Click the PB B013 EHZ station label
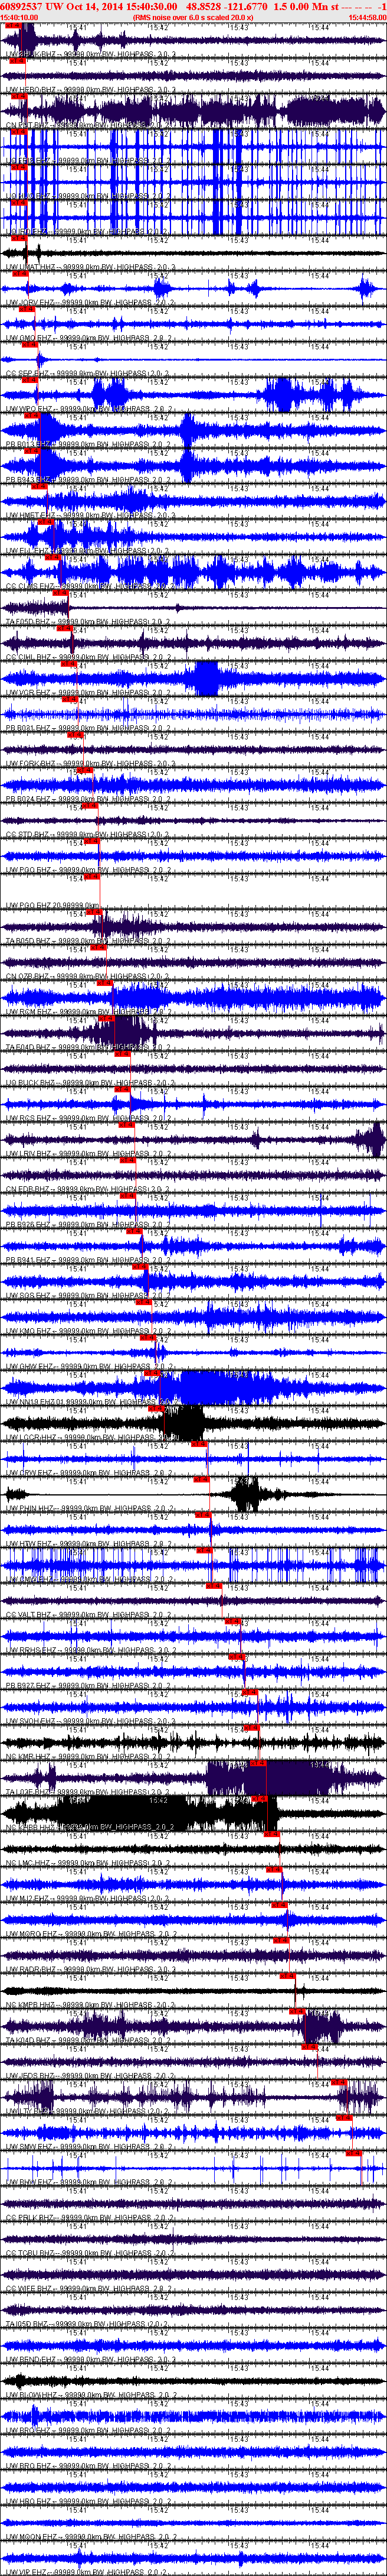The width and height of the screenshot is (387, 2576). 91,444
